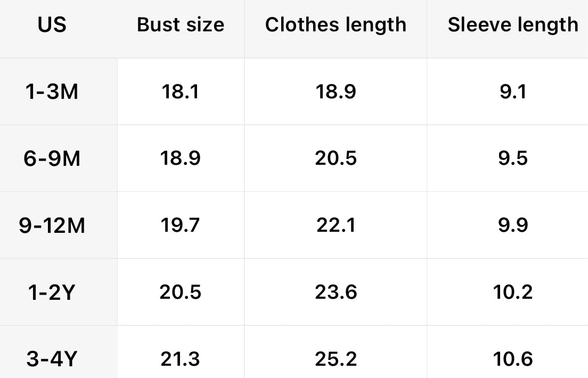This screenshot has width=588, height=378.
Task: Select clothes length value 22.1
Action: [336, 225]
